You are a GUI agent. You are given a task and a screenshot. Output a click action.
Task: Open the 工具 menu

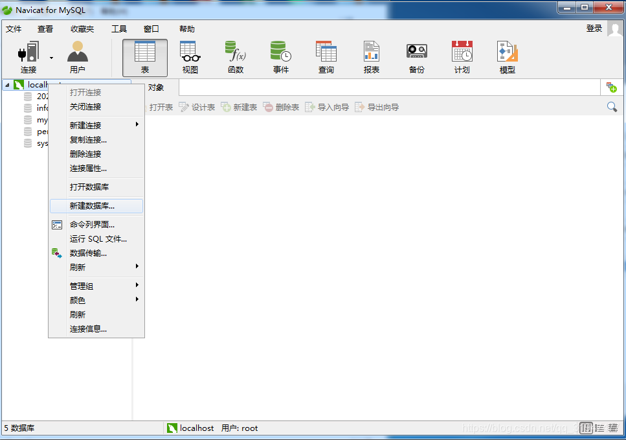click(x=119, y=29)
